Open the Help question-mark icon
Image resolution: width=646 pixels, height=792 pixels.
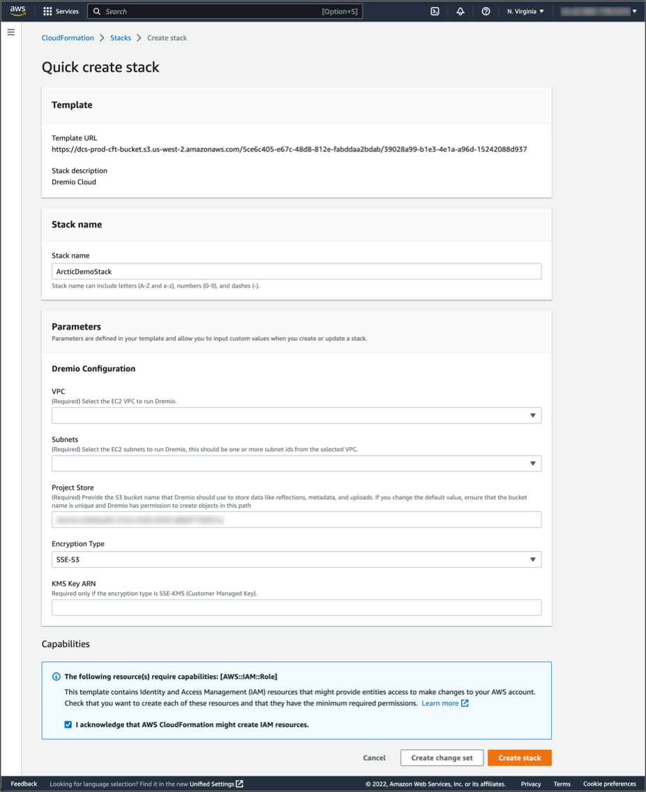pyautogui.click(x=486, y=11)
